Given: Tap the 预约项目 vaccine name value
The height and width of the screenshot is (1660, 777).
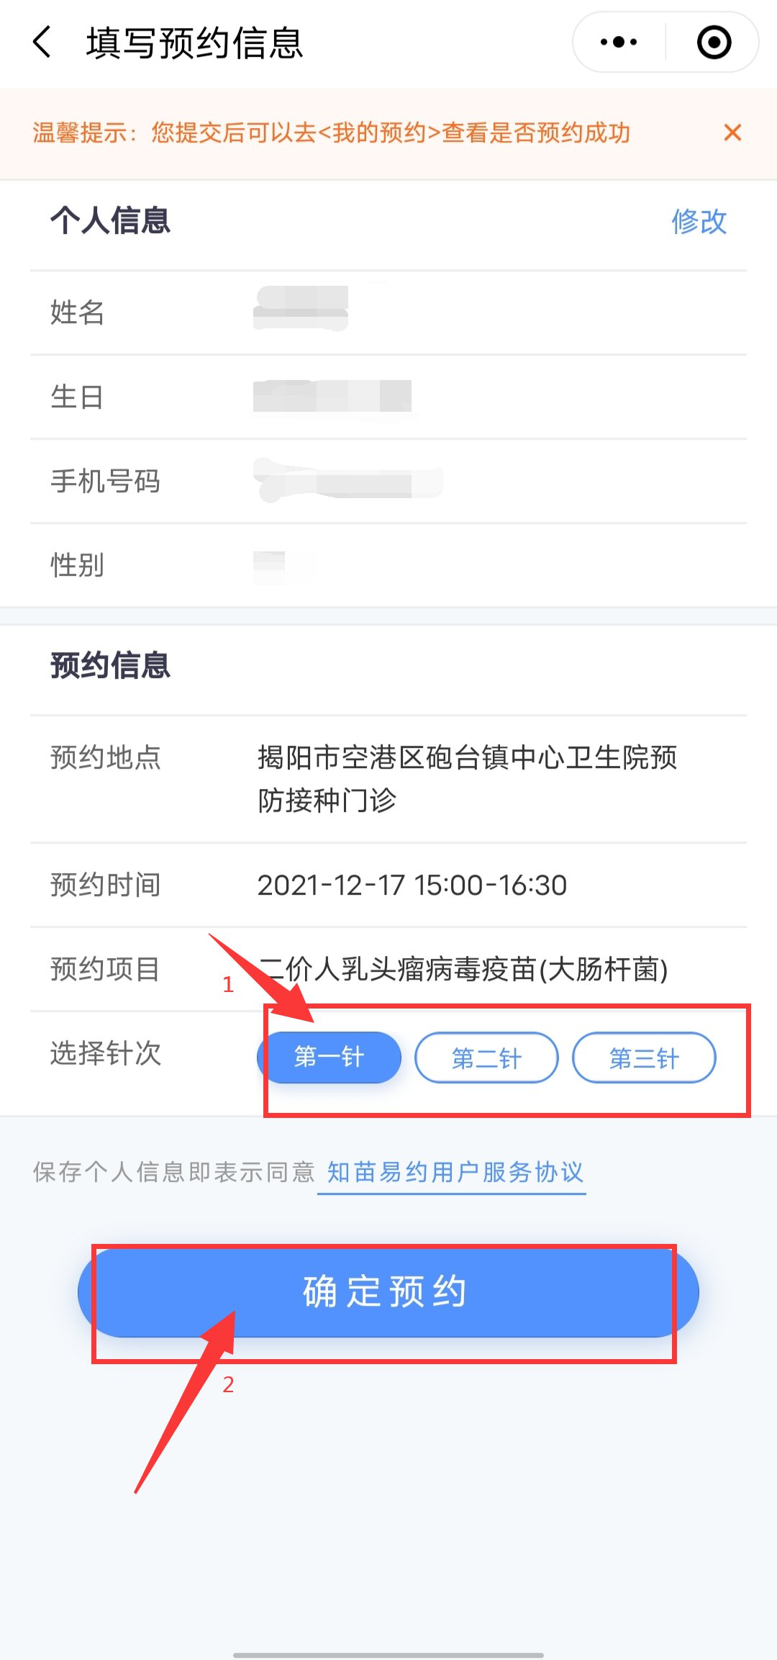Looking at the screenshot, I should pyautogui.click(x=463, y=969).
